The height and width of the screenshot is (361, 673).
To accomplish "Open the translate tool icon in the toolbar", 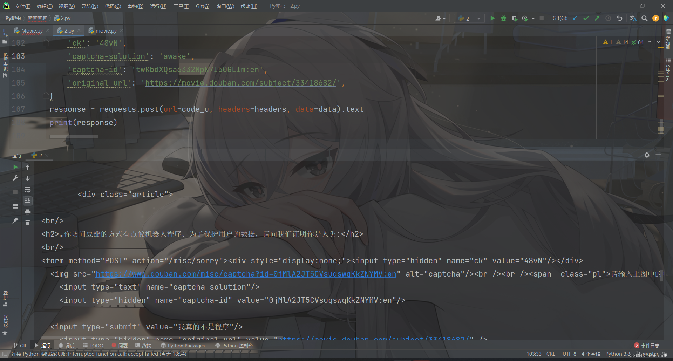I will [633, 18].
